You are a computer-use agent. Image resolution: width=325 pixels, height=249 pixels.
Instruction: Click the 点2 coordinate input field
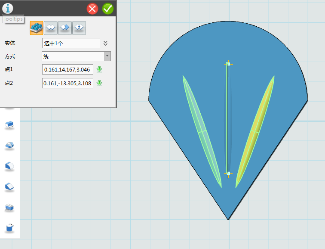point(67,83)
